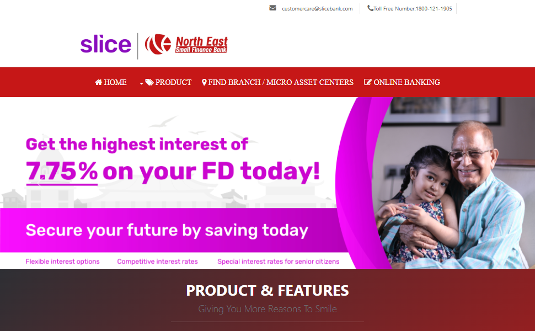Click the North East bank emblem
The height and width of the screenshot is (331, 535).
(158, 44)
